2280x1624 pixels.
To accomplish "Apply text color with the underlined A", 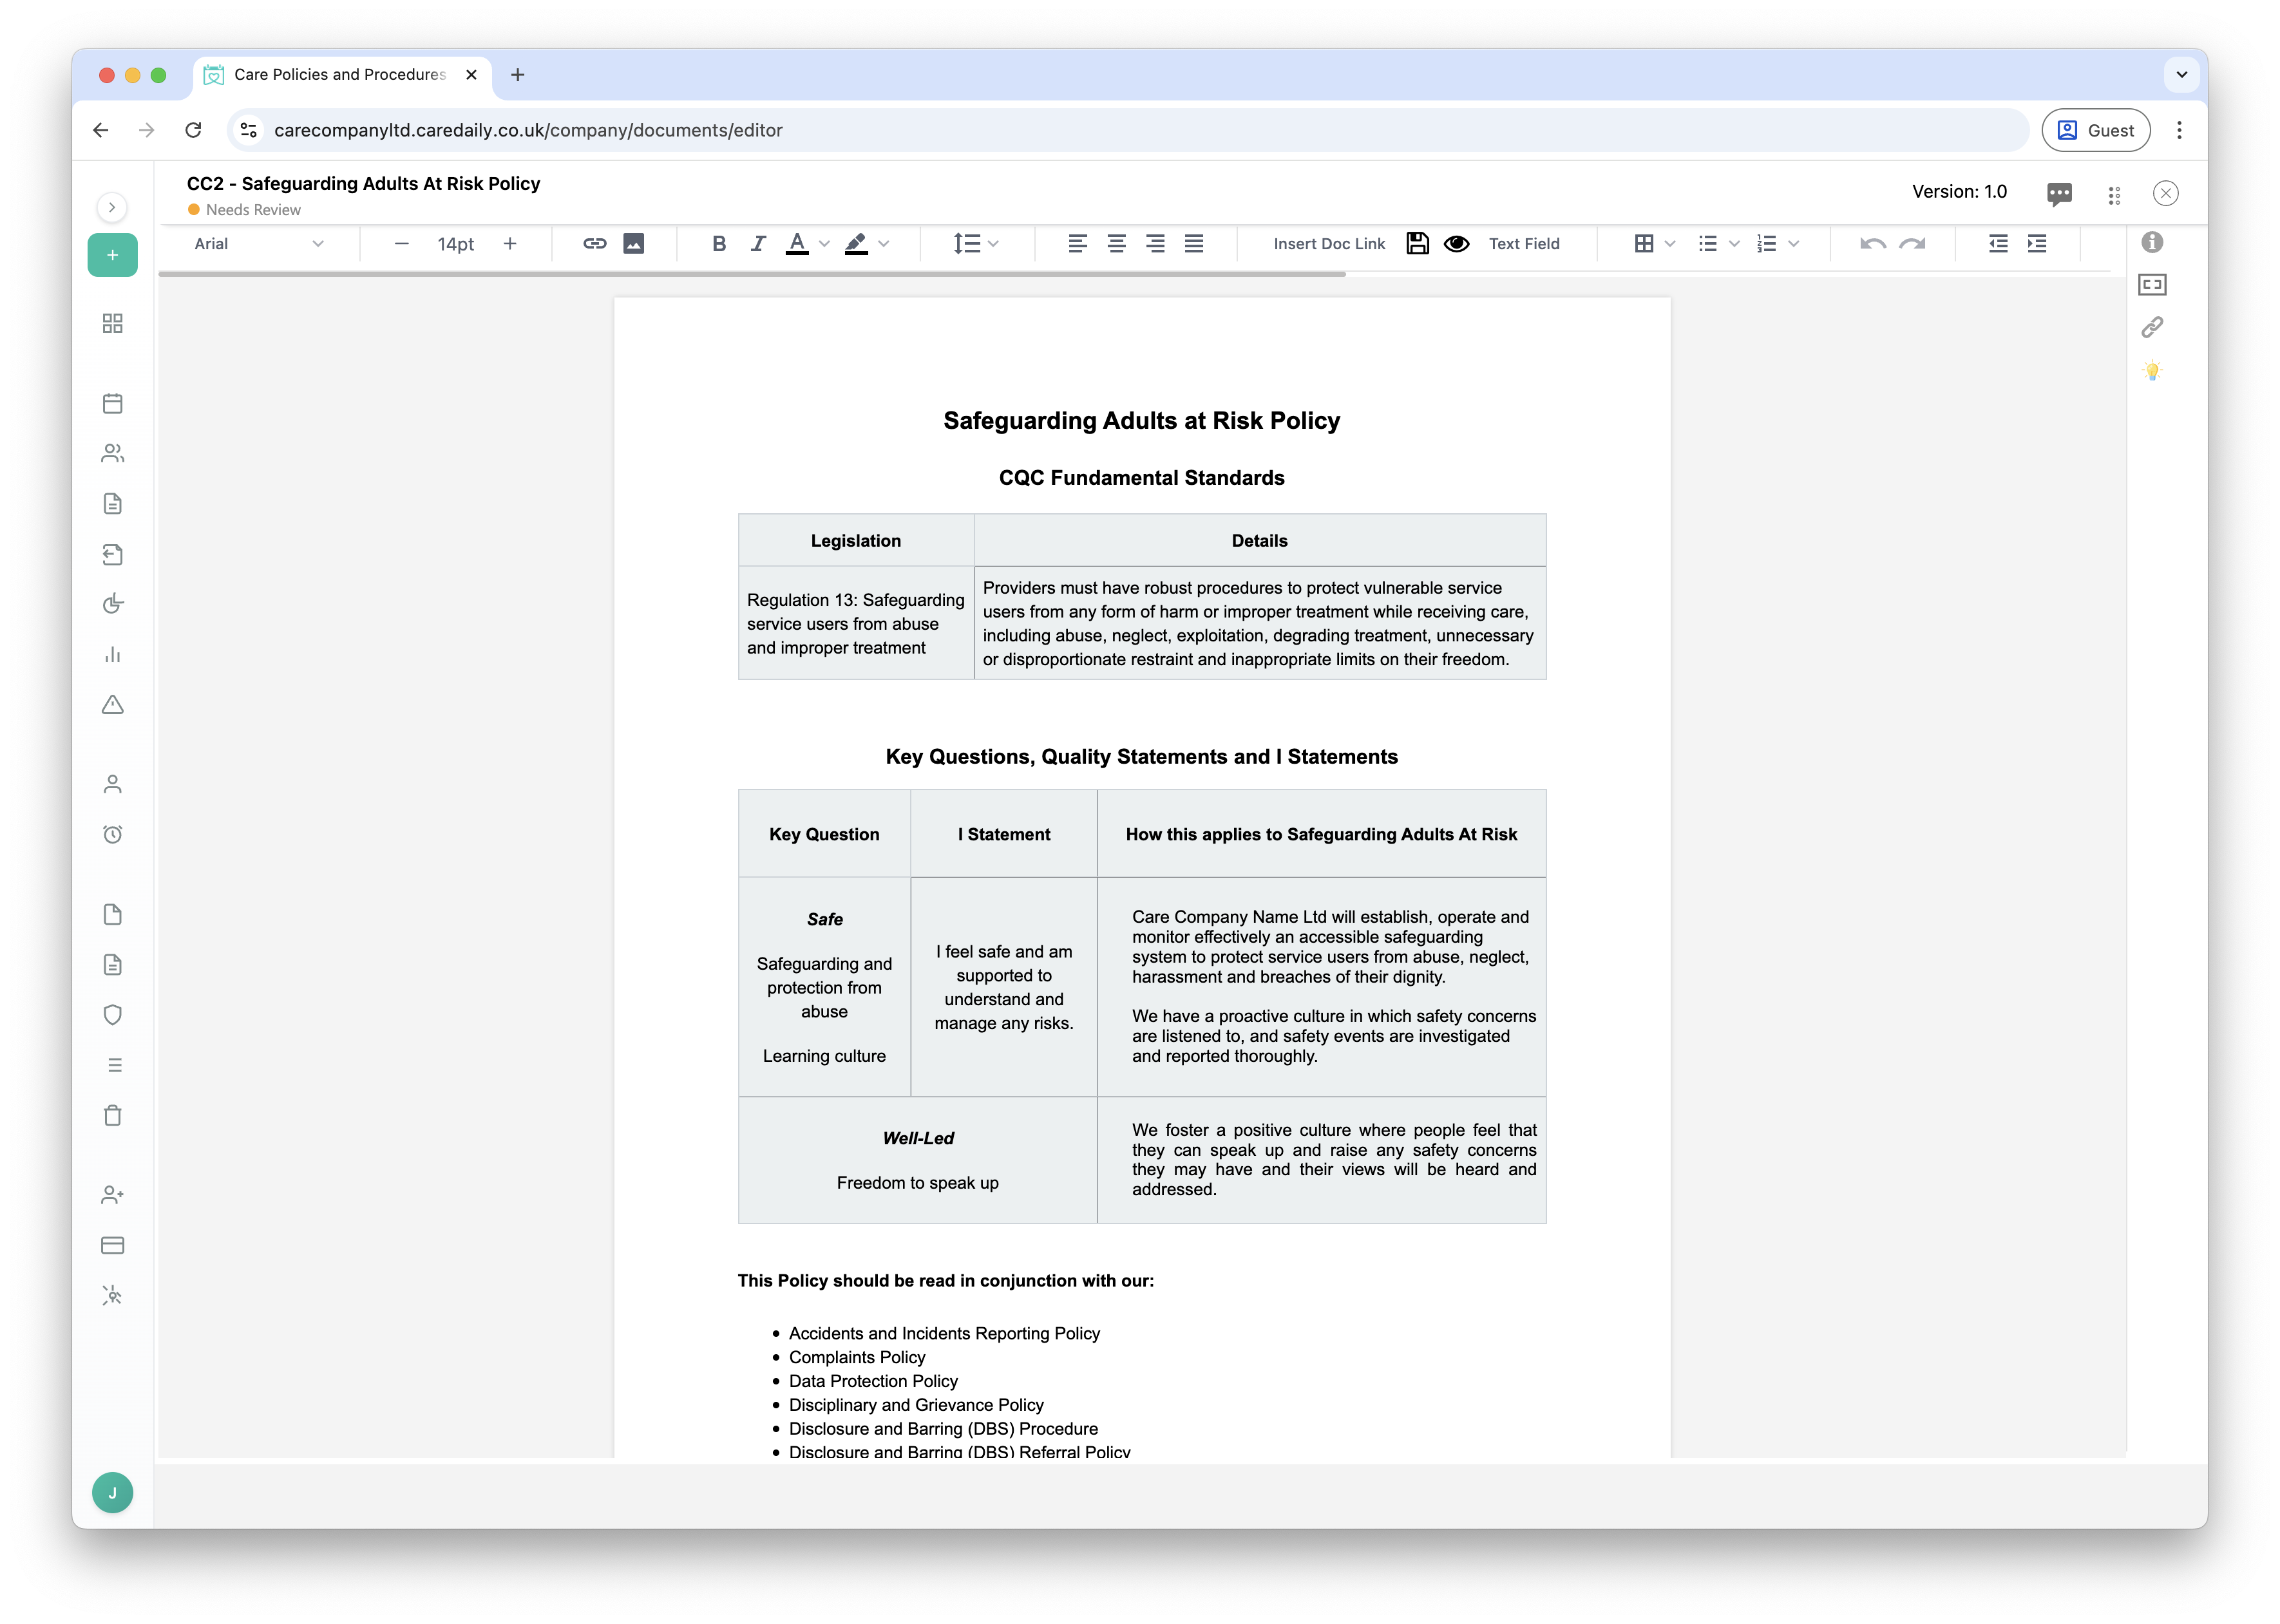I will tap(796, 243).
